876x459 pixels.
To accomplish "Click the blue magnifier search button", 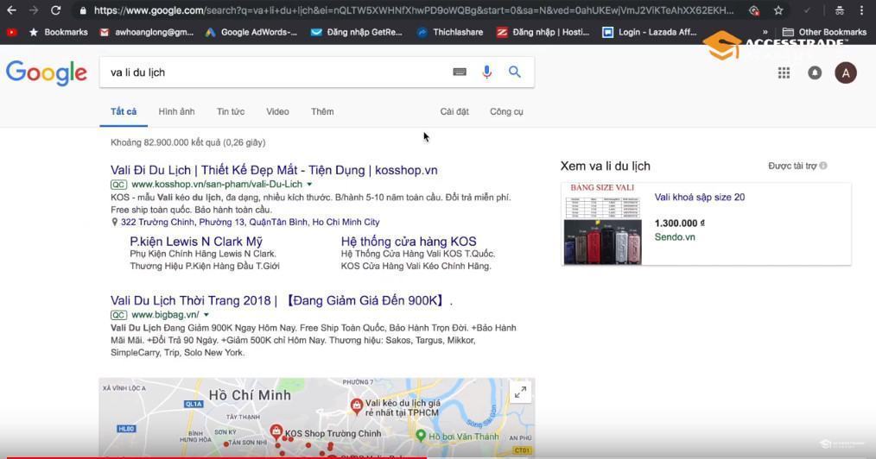I will click(515, 72).
